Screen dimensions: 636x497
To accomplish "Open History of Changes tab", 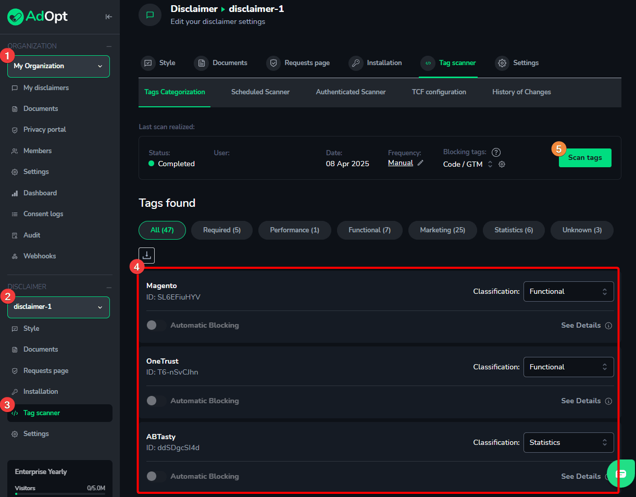I will (521, 92).
